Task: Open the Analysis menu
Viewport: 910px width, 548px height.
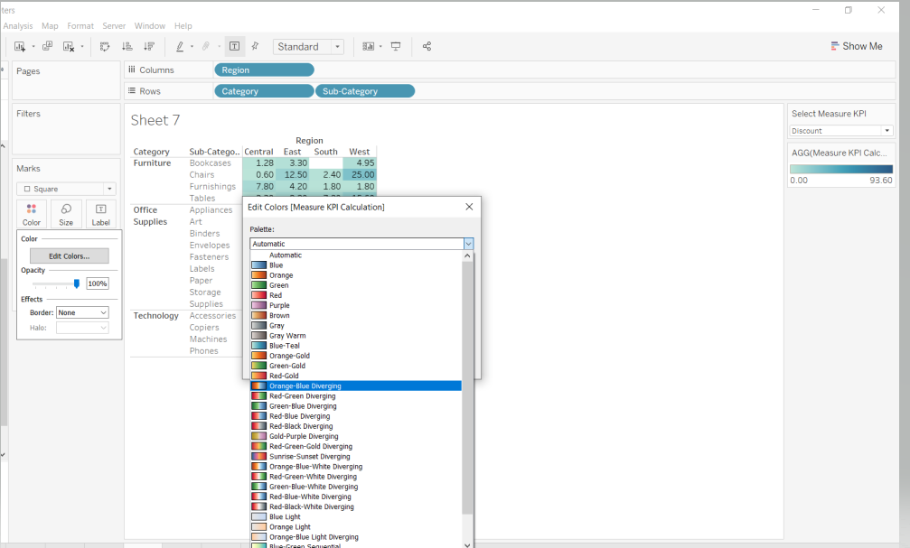Action: [x=17, y=26]
